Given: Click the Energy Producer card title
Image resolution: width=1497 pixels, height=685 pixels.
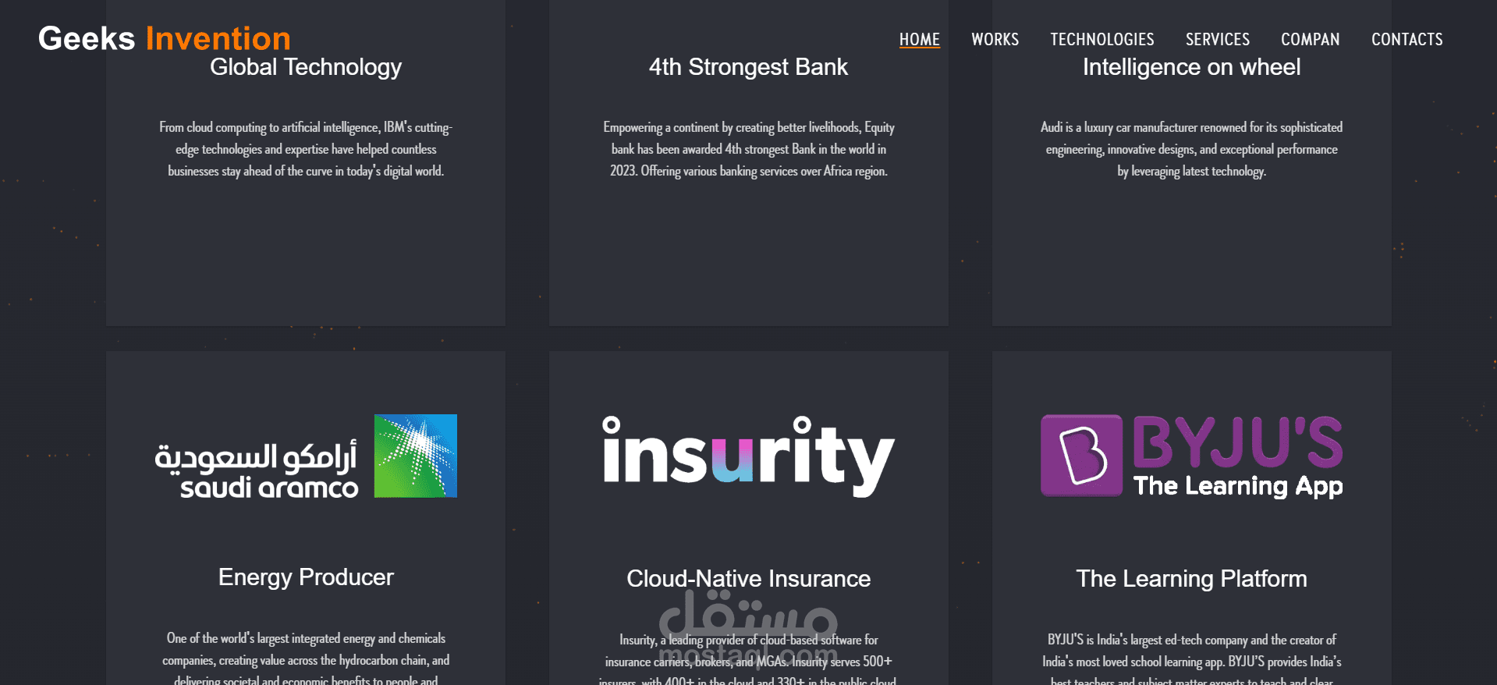Looking at the screenshot, I should click(306, 577).
